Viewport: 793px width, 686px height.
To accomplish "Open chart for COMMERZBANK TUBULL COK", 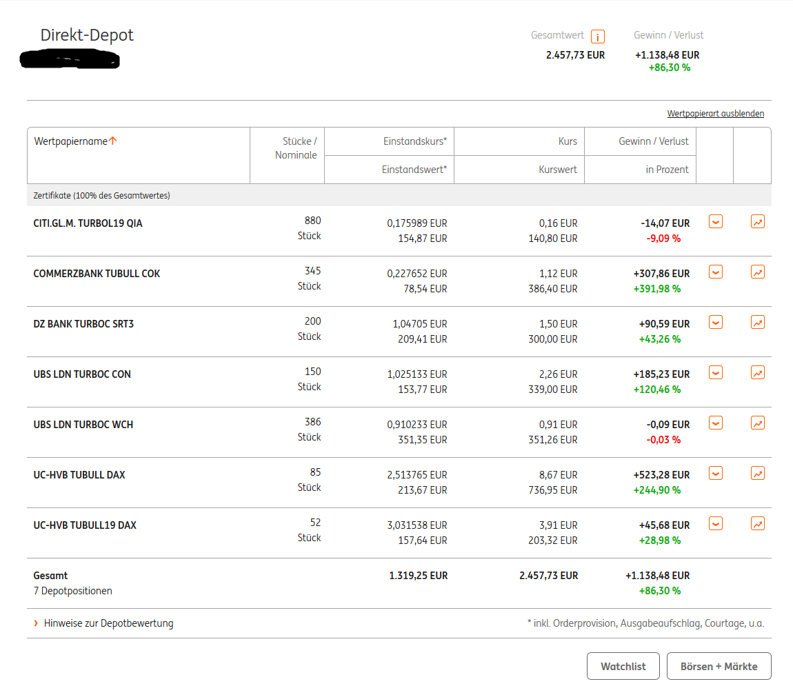I will 757,272.
